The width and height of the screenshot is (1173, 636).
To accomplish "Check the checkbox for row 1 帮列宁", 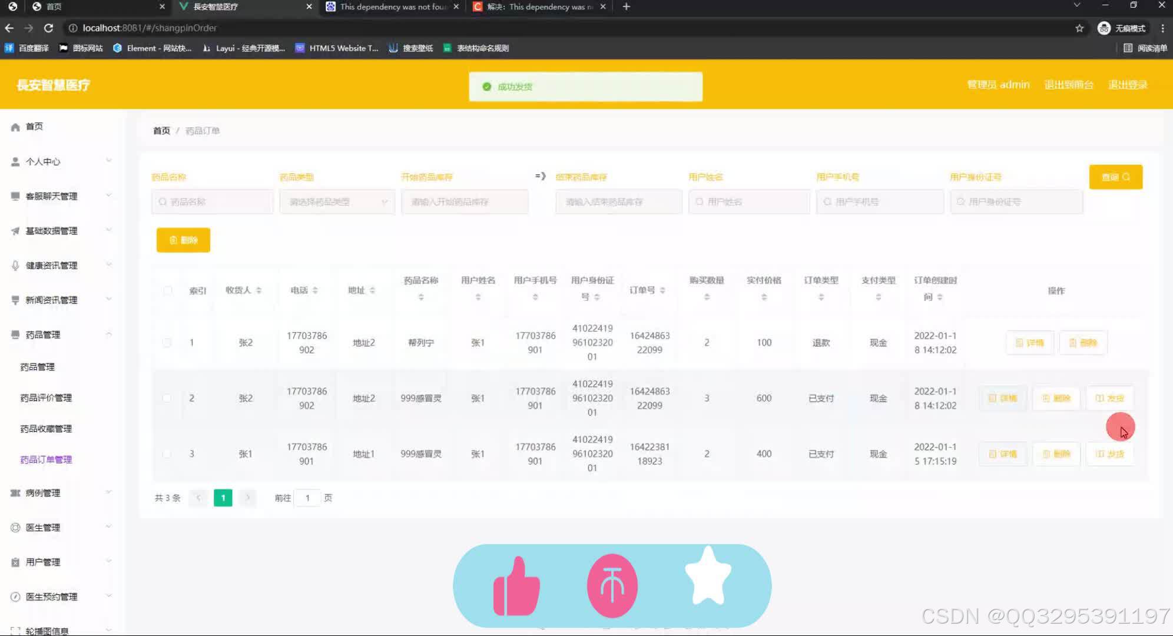I will [167, 343].
